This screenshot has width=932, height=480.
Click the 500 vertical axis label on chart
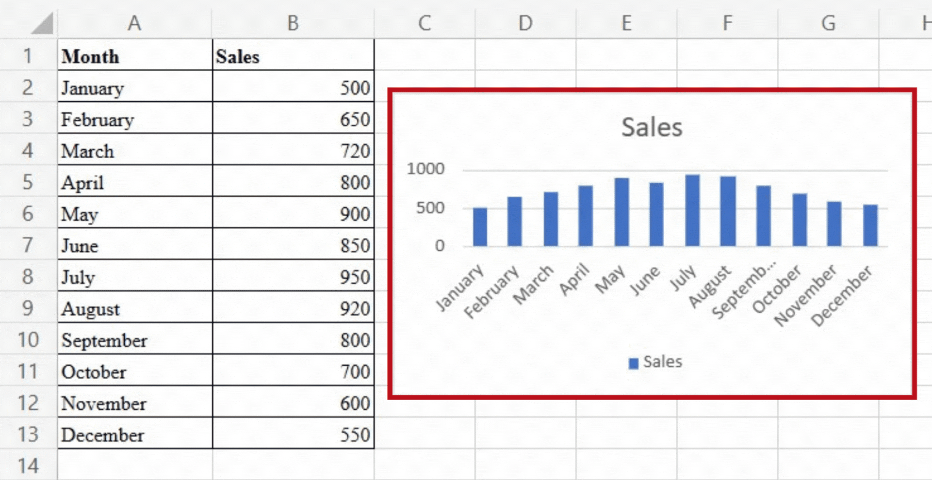pos(430,208)
